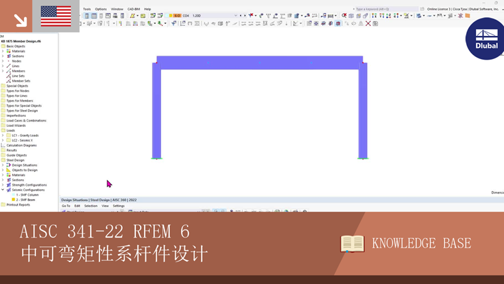The image size is (504, 284).
Task: Open the Types for Nodes folder
Action: (18, 91)
